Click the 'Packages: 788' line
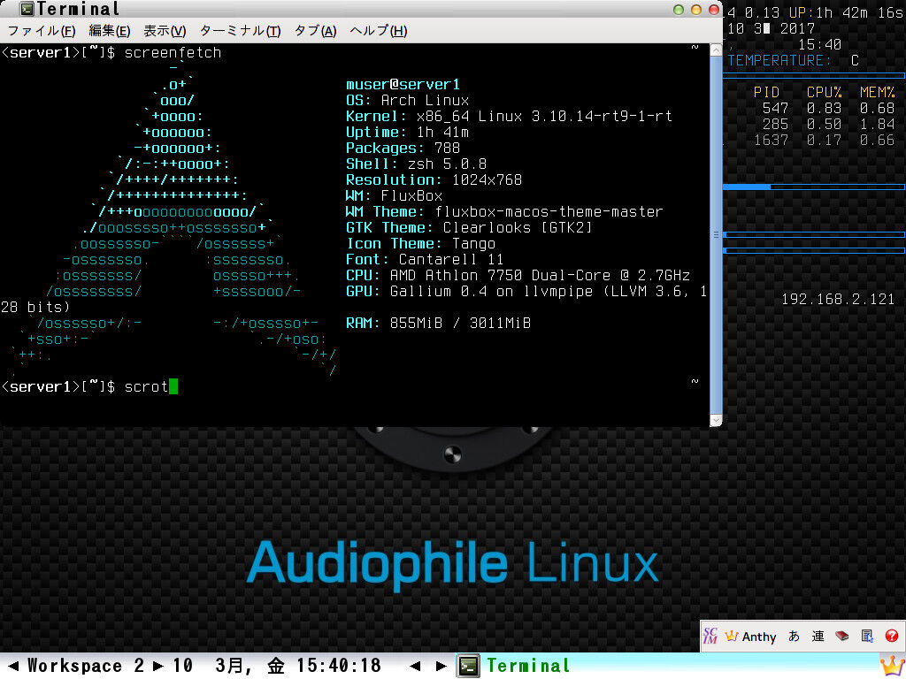Screen dimensions: 906x679 coord(403,148)
